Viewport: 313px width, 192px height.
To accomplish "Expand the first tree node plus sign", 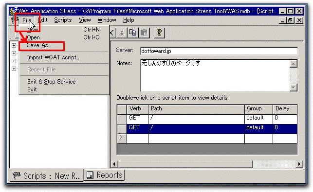I will click(x=14, y=46).
